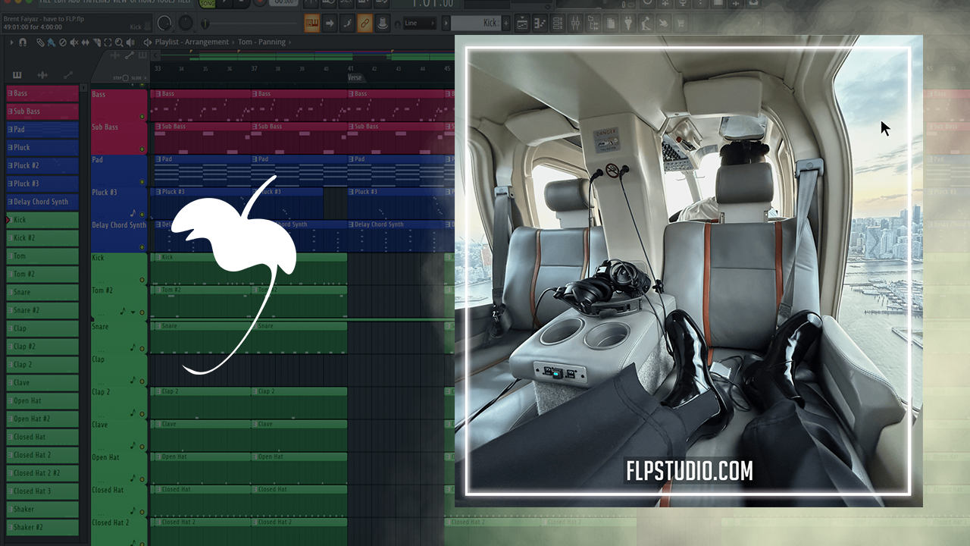
Task: Click the link chain icon in toolbar
Action: tap(365, 24)
